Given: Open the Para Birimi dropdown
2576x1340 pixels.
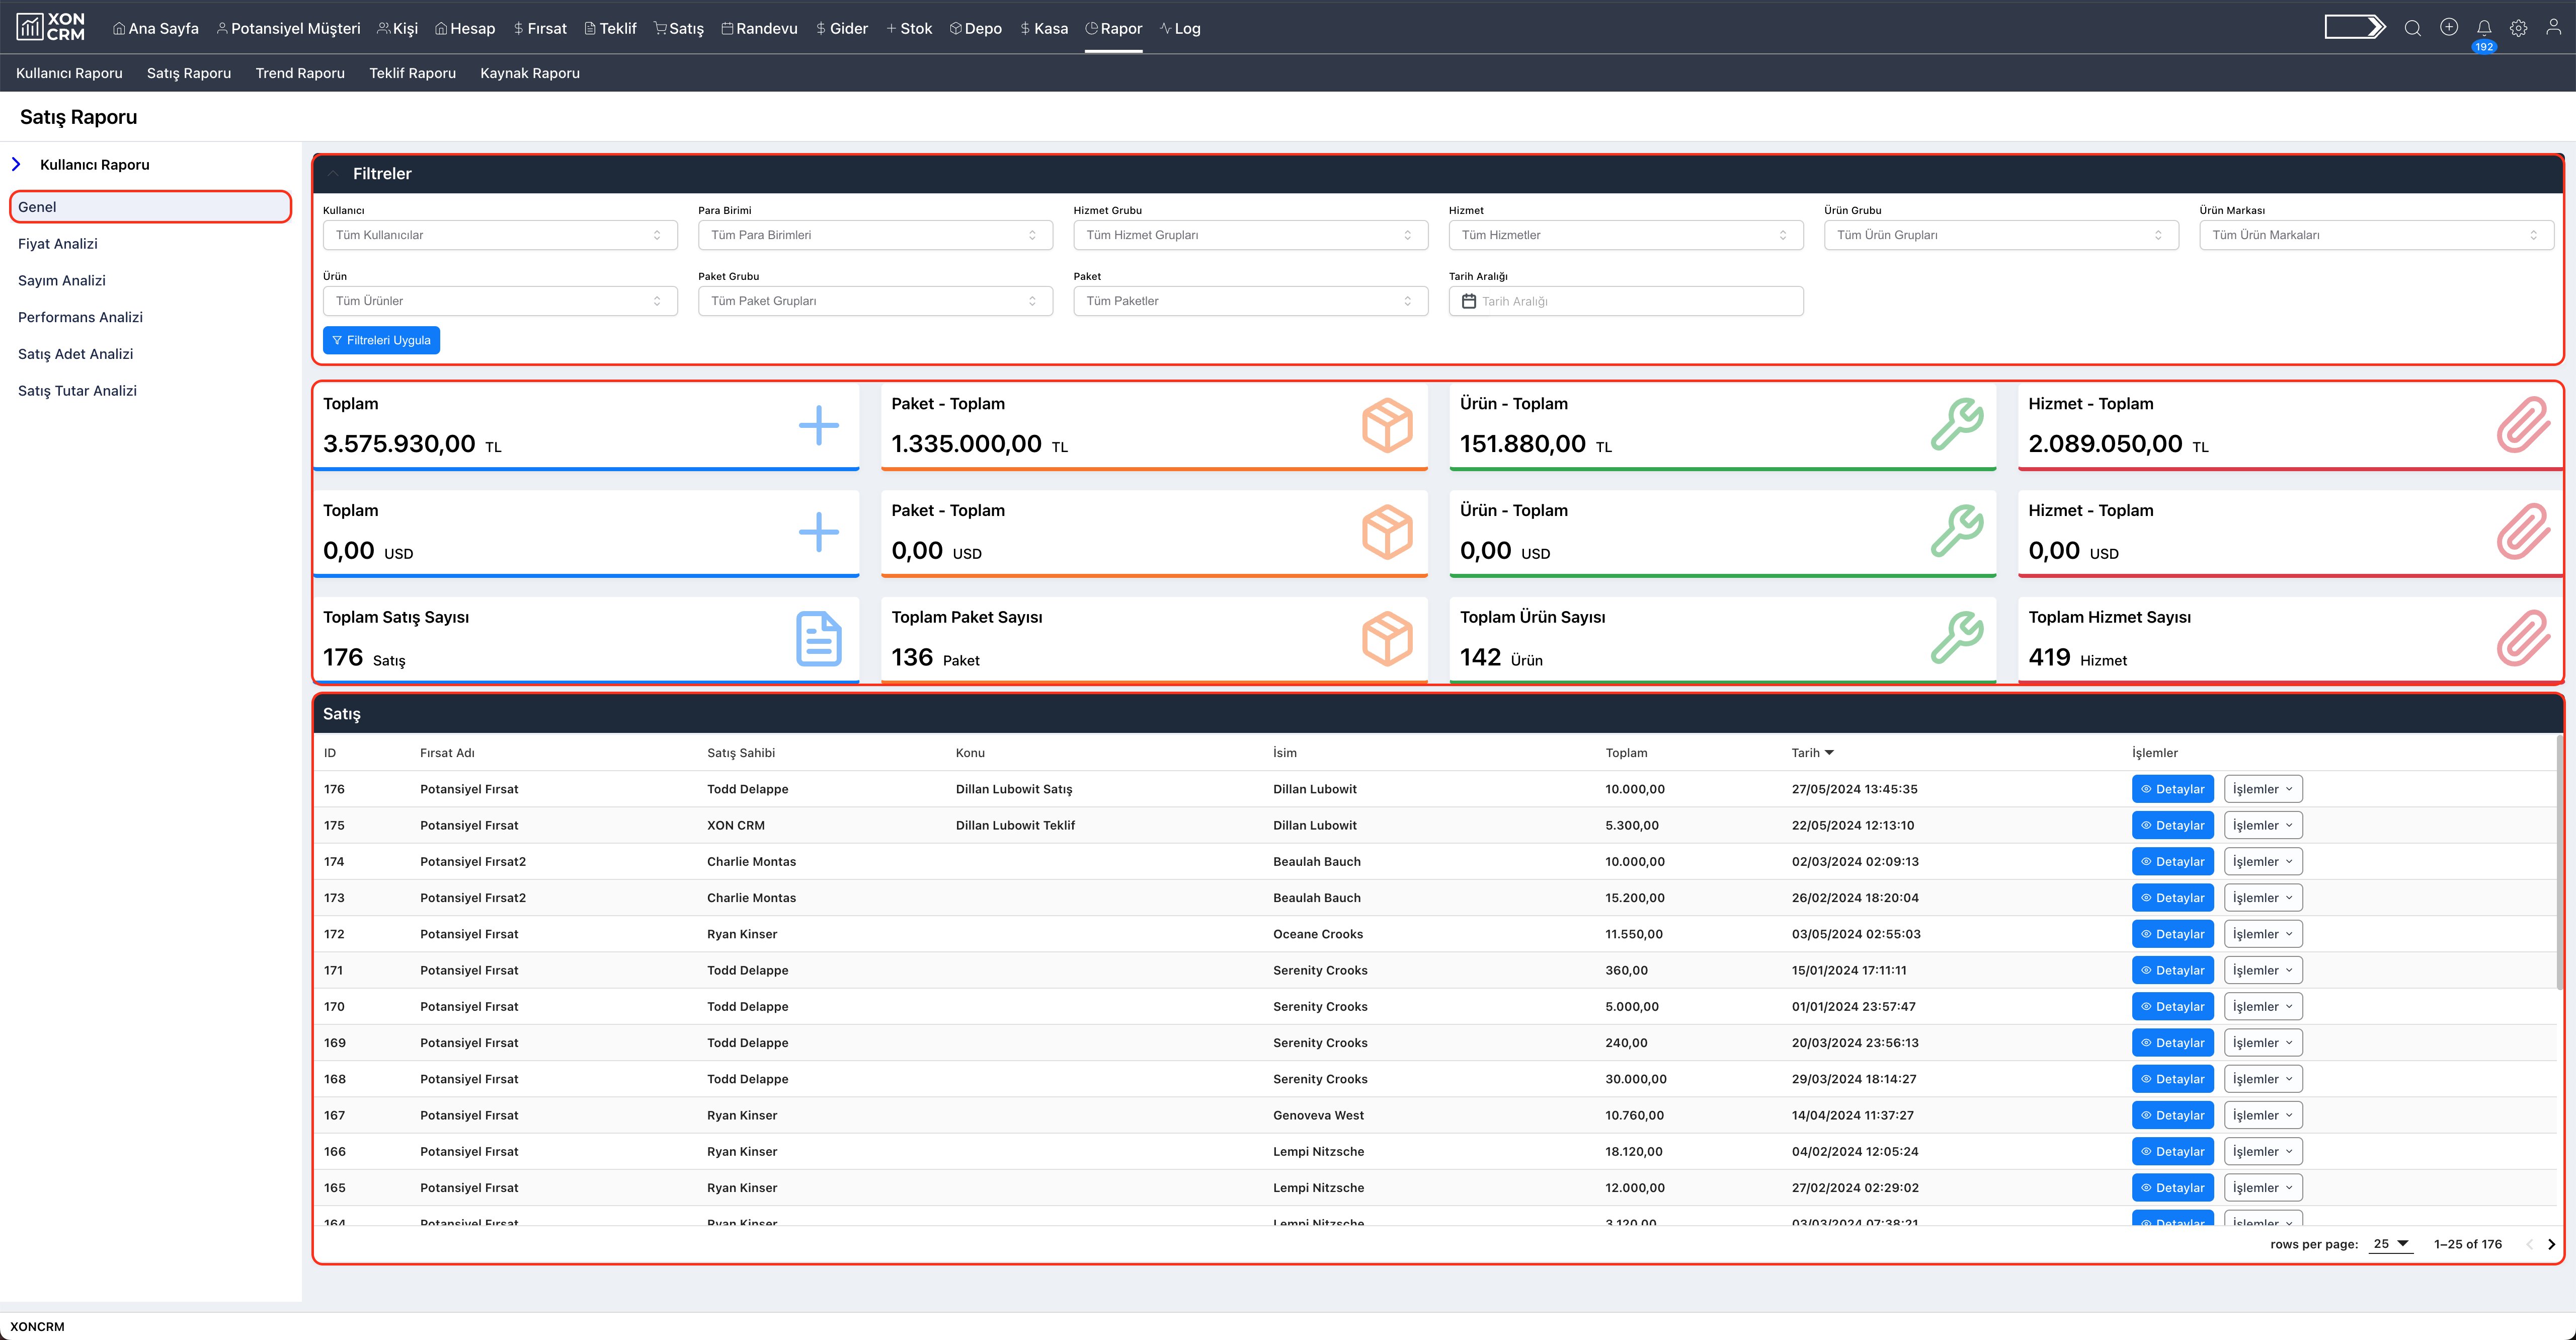Looking at the screenshot, I should click(x=875, y=235).
